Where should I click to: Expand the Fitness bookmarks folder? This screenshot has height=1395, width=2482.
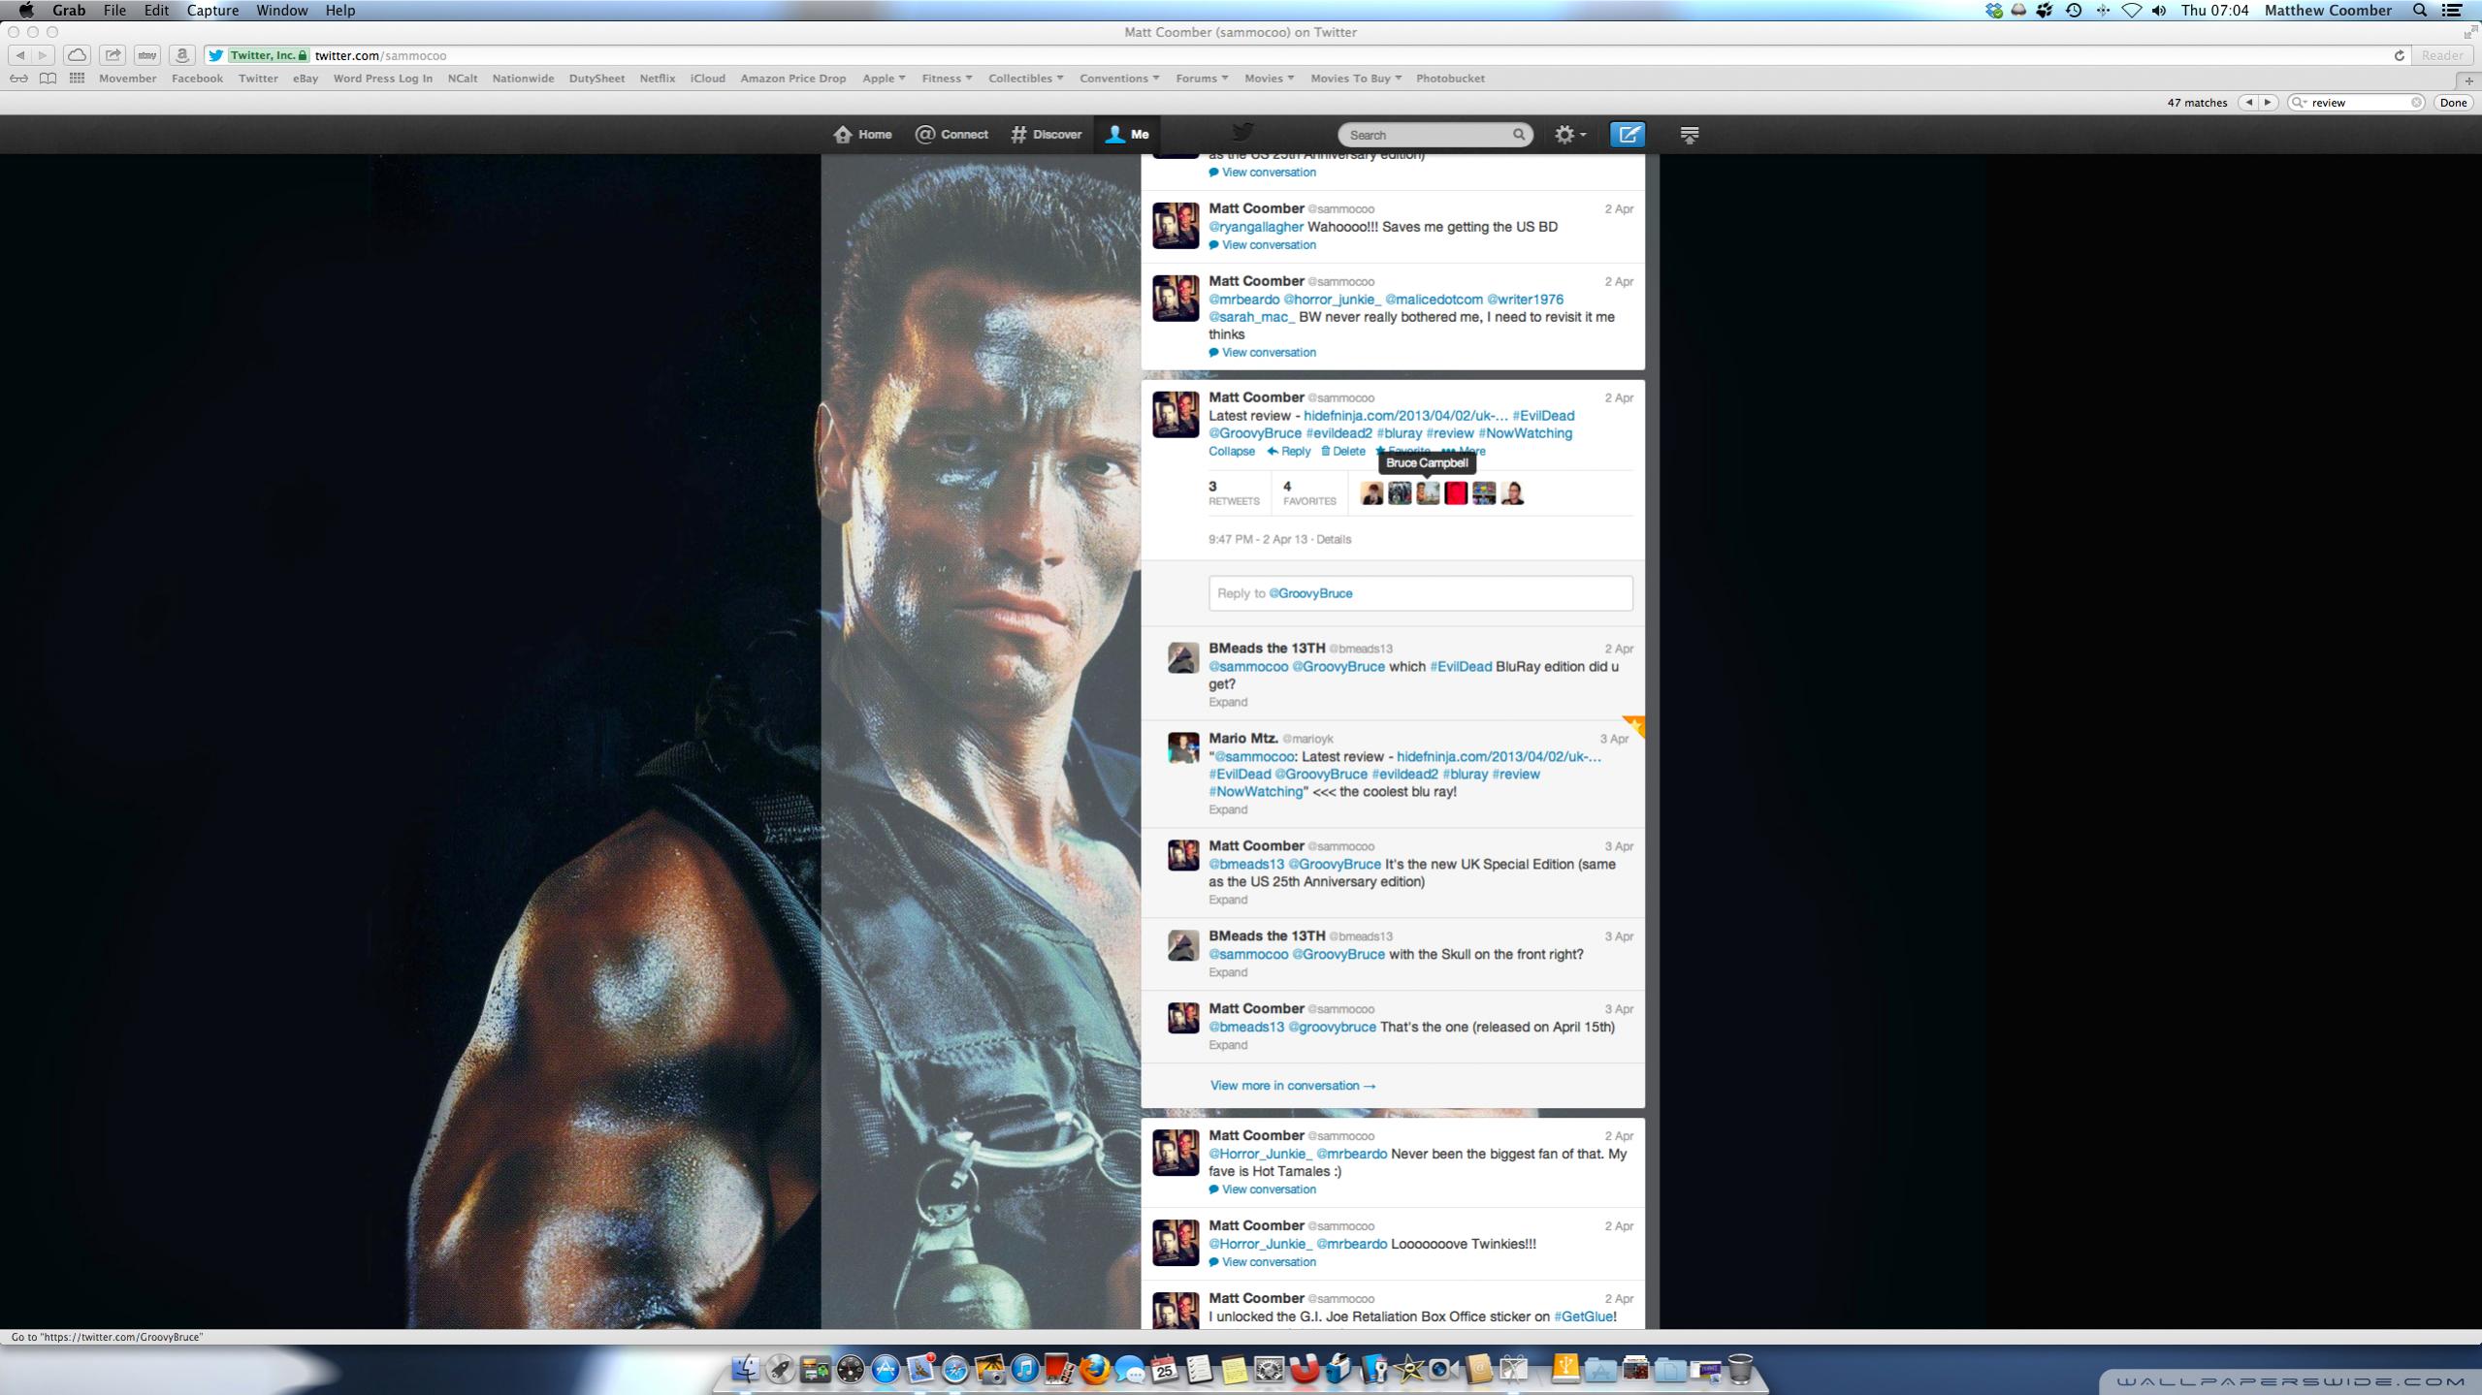[x=947, y=79]
